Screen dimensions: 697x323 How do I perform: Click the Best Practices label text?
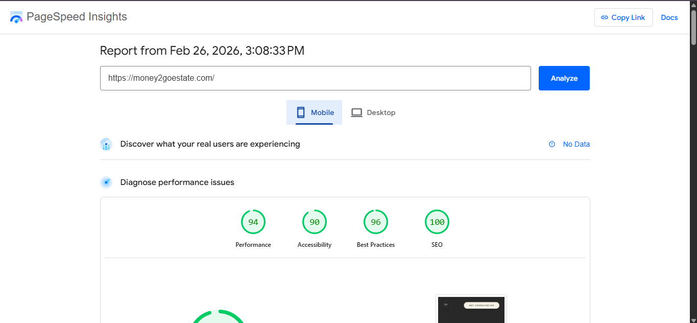click(376, 245)
